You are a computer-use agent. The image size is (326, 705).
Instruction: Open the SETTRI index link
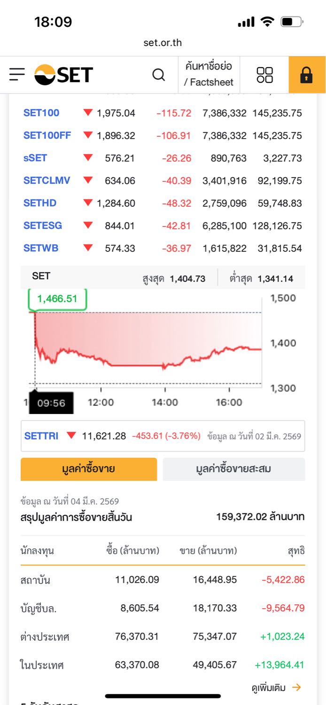tap(41, 436)
